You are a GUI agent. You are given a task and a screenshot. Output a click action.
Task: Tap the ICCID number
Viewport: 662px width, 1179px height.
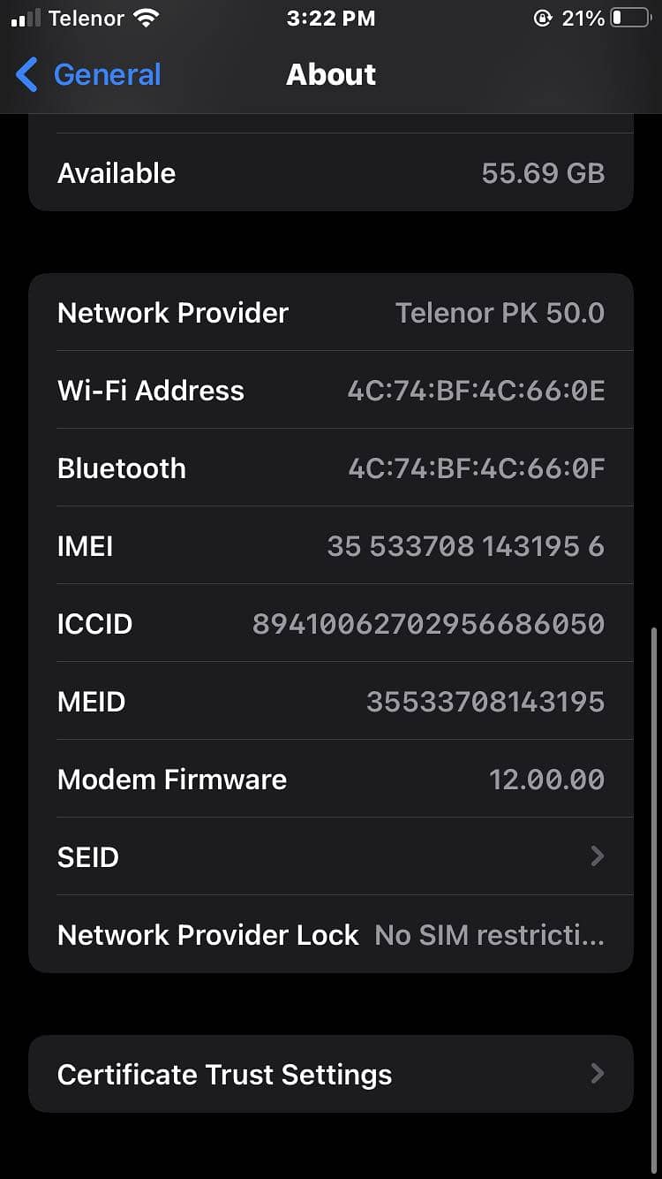click(429, 624)
